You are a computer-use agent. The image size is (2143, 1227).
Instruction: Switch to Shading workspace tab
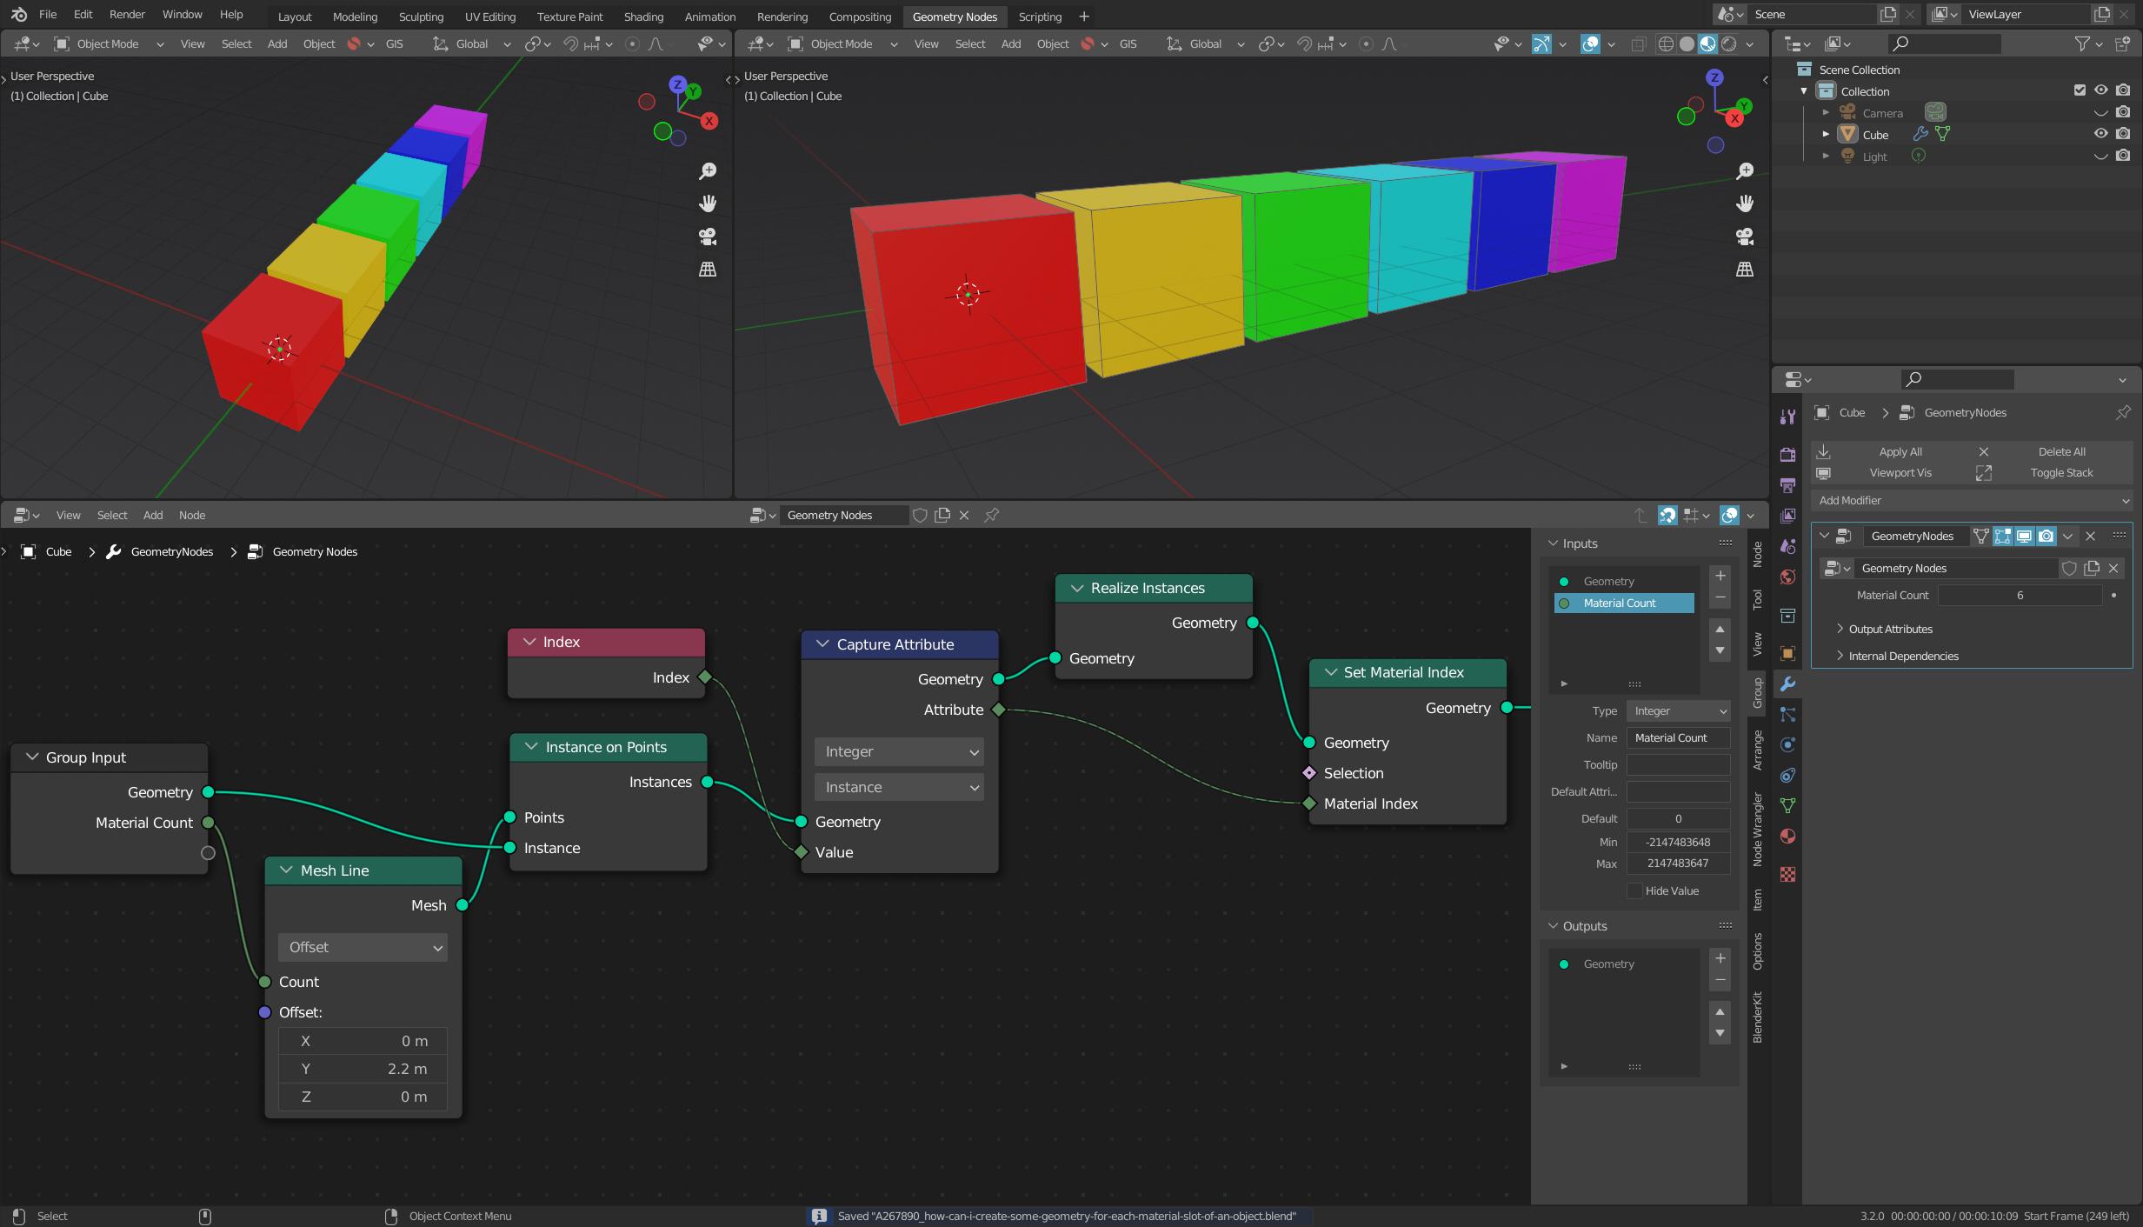click(x=643, y=17)
